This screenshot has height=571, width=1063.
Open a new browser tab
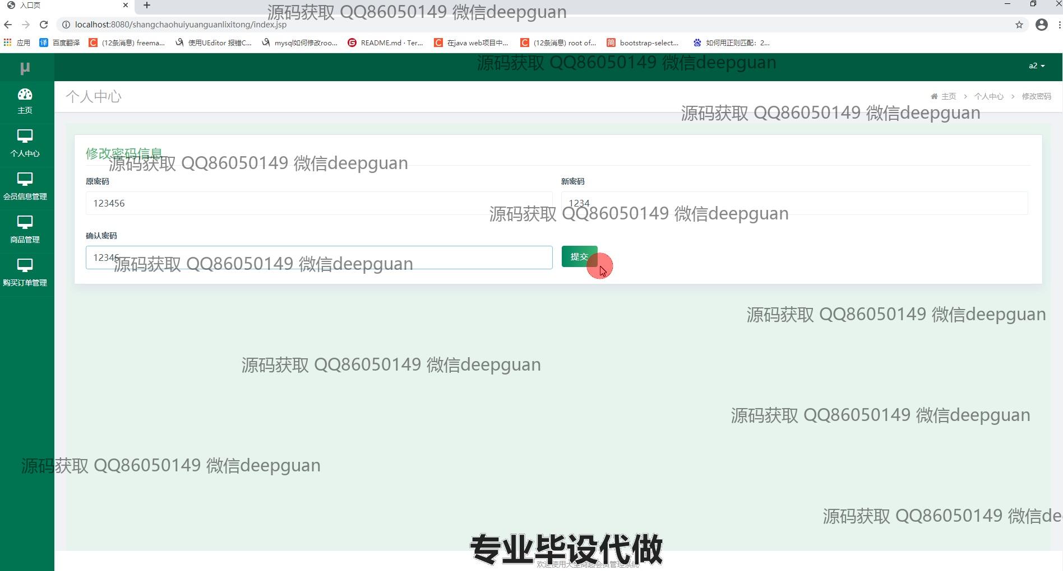click(147, 5)
